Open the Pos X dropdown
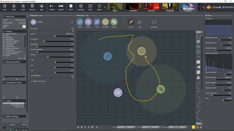 [x=127, y=127]
